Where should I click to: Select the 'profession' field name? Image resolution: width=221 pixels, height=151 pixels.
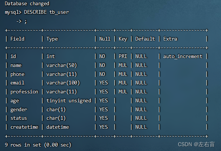[x=24, y=92]
